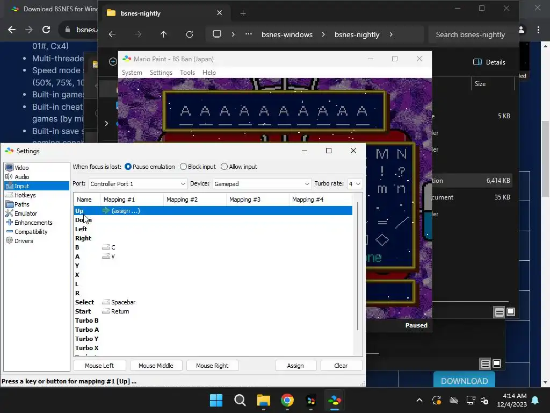Click the browser page vertical scrollbar
Viewport: 550px width, 413px height.
point(546,159)
